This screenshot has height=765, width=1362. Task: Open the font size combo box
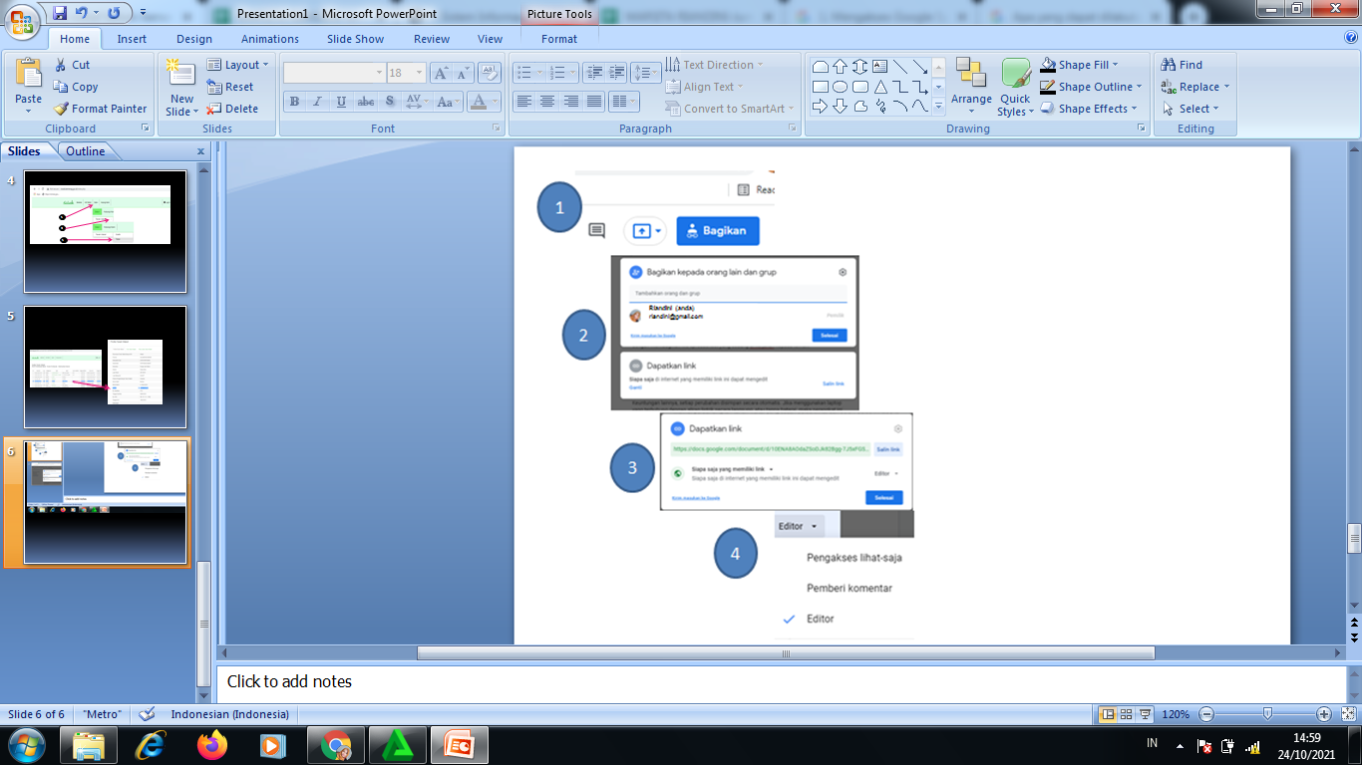coord(407,73)
